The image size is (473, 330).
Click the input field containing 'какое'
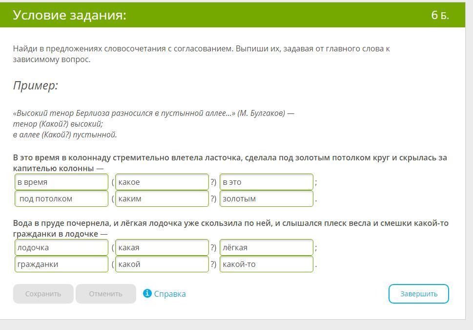162,182
